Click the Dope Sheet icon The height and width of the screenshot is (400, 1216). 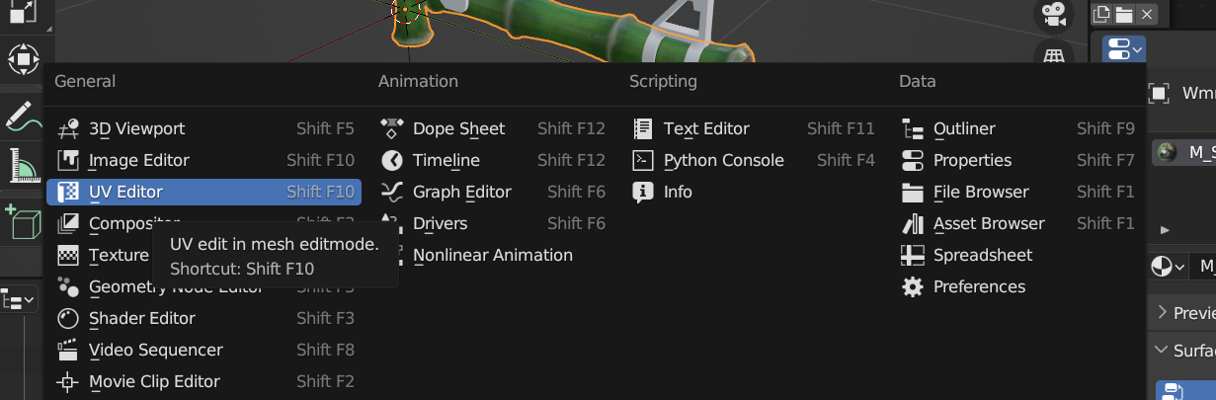click(392, 128)
